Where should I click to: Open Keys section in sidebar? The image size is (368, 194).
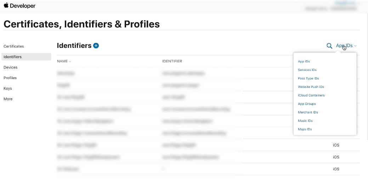pyautogui.click(x=8, y=89)
